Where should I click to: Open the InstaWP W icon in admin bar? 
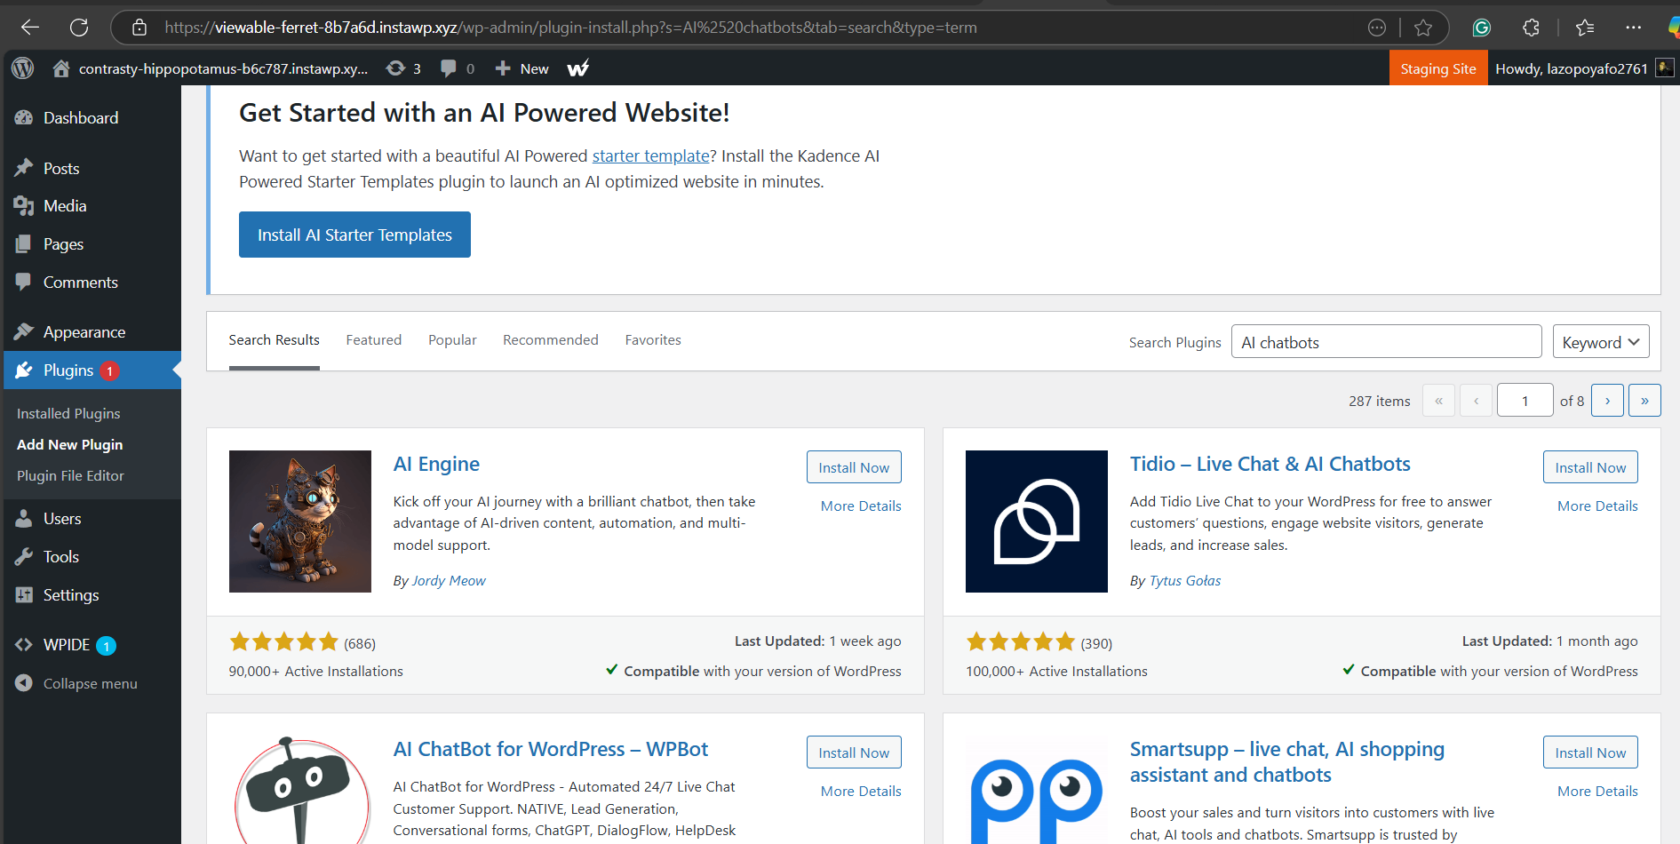click(578, 68)
